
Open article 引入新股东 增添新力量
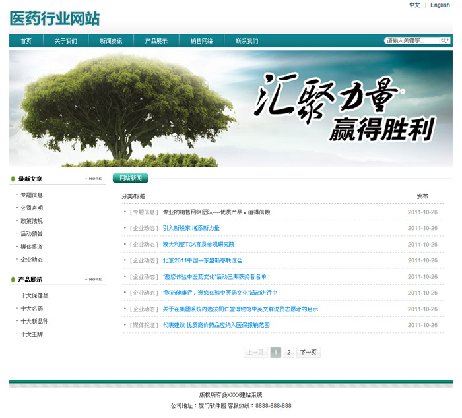(191, 228)
